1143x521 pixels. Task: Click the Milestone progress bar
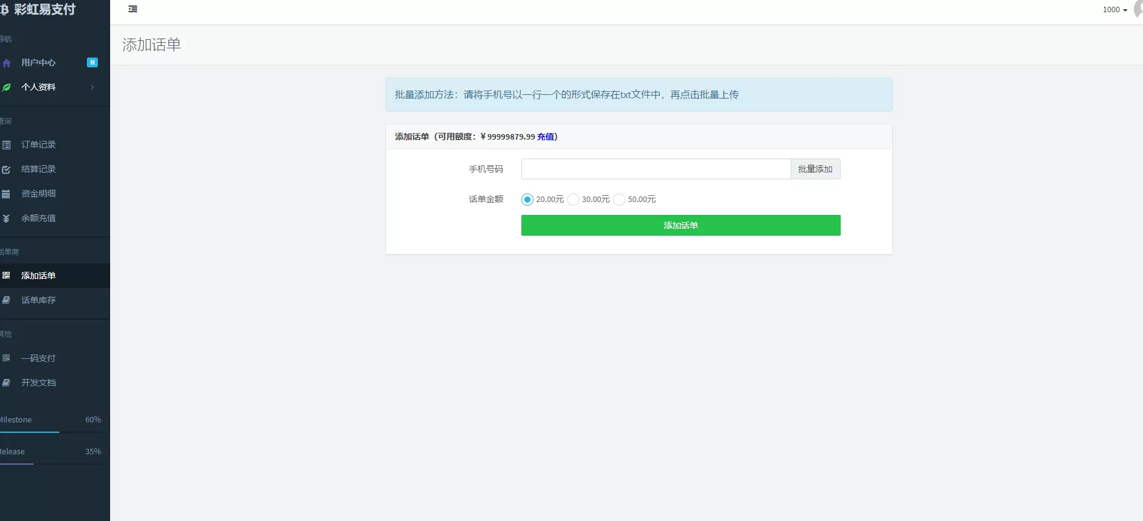[50, 432]
